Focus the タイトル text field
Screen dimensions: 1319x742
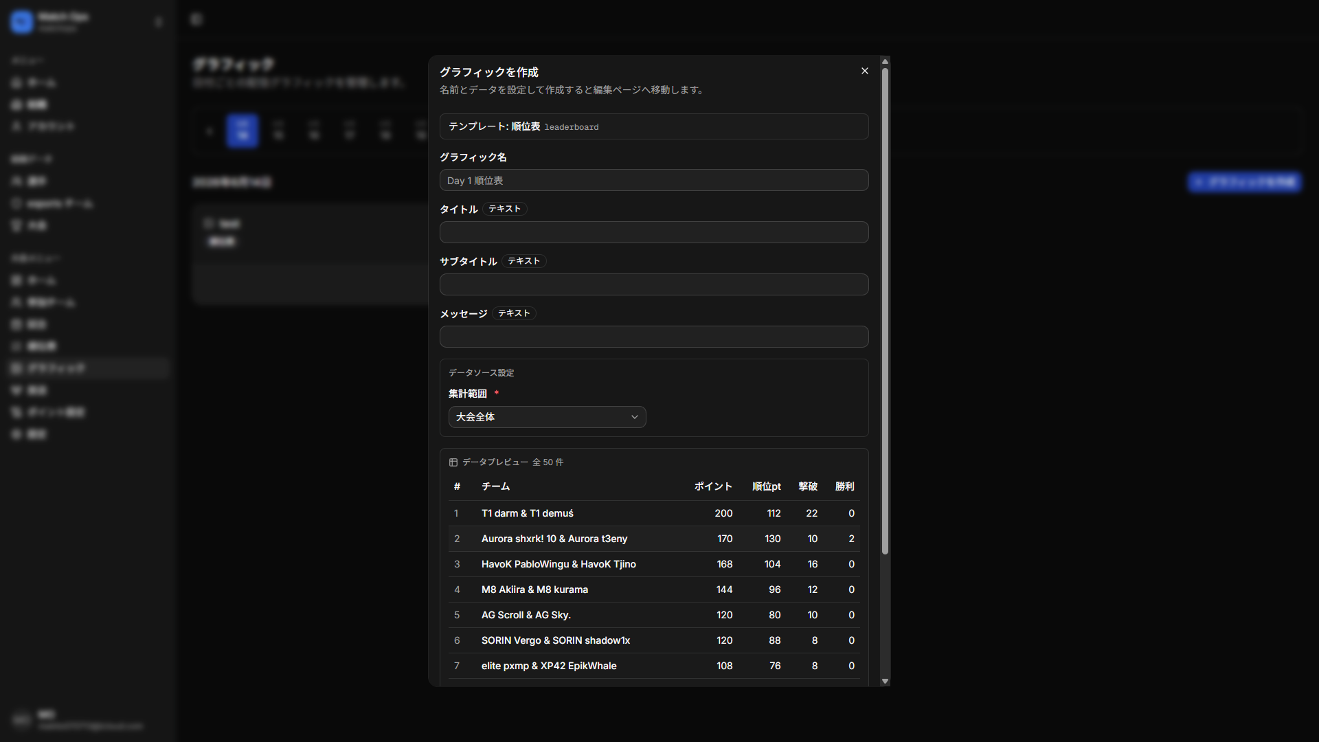pyautogui.click(x=654, y=232)
